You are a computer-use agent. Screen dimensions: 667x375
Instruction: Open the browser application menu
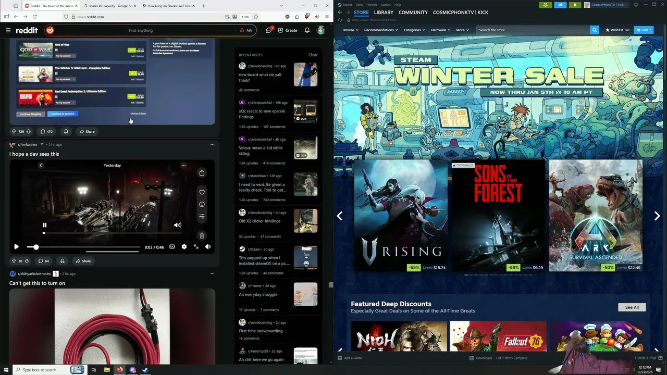327,17
